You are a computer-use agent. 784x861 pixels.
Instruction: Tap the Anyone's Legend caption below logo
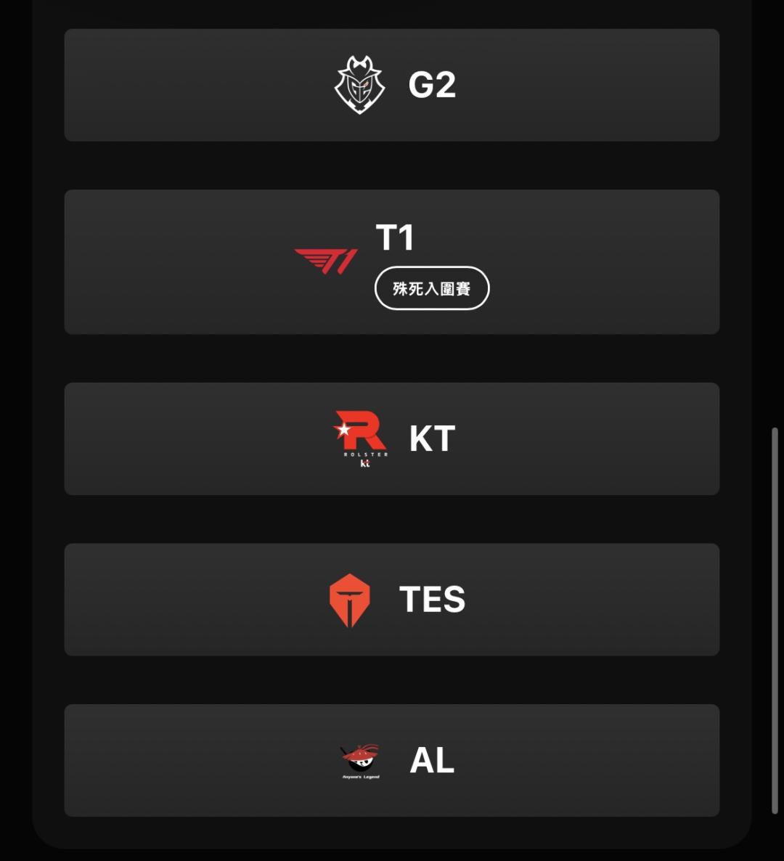coord(361,777)
